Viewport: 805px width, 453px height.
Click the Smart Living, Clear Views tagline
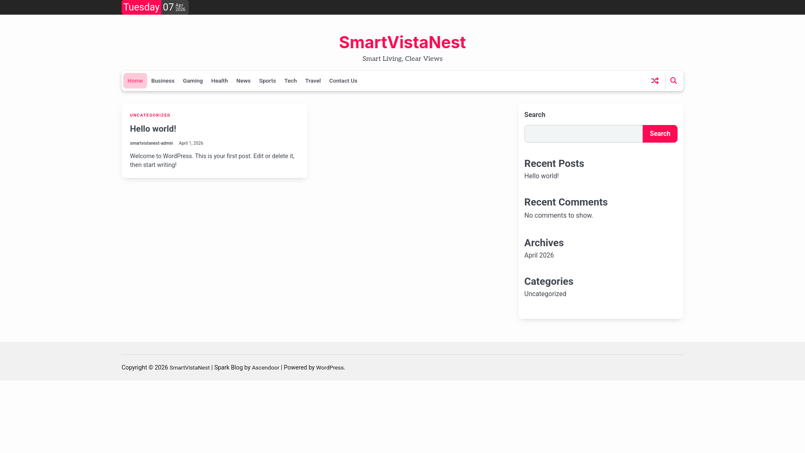(x=402, y=59)
